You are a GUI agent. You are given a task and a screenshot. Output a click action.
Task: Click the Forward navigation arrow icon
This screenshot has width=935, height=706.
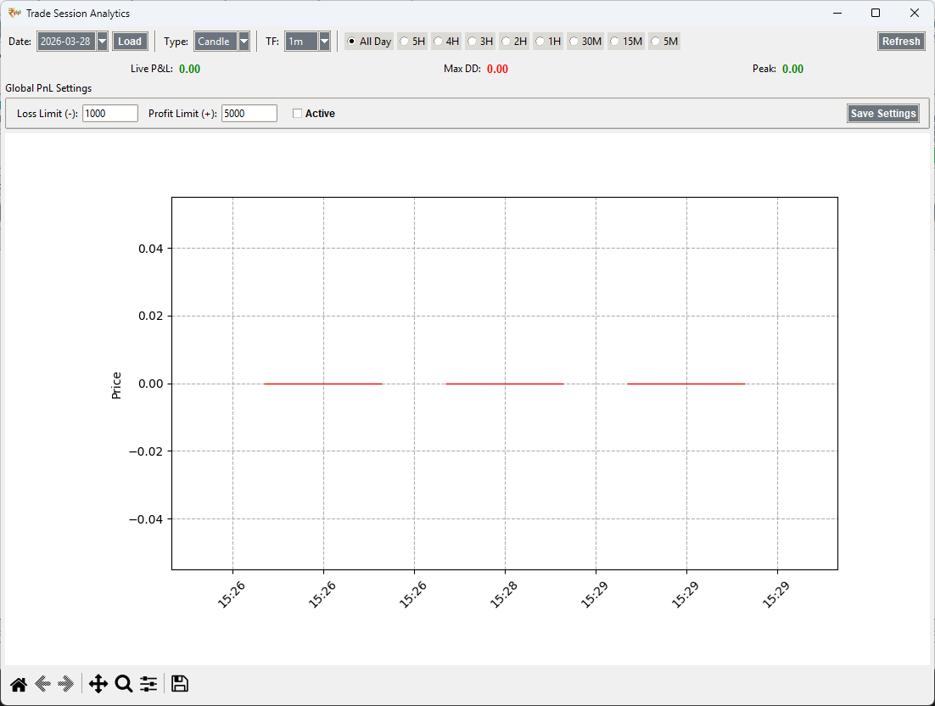65,684
